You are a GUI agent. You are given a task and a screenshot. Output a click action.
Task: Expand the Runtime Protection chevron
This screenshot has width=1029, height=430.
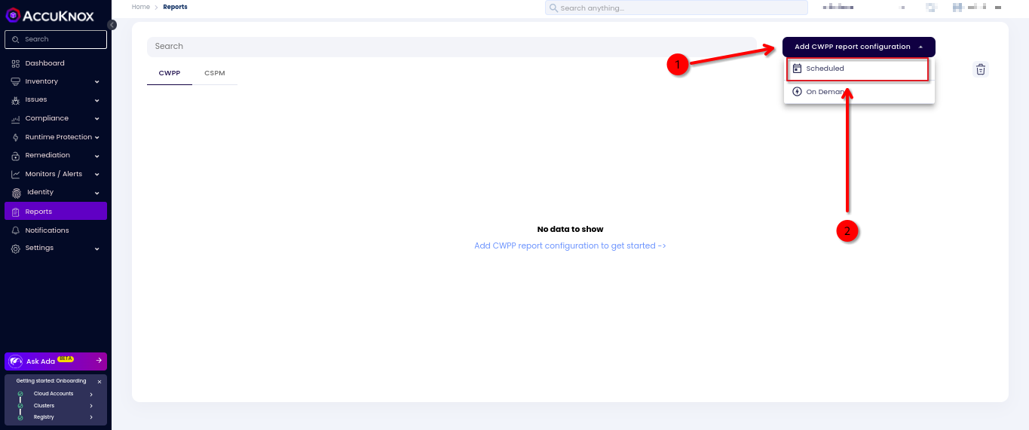97,137
